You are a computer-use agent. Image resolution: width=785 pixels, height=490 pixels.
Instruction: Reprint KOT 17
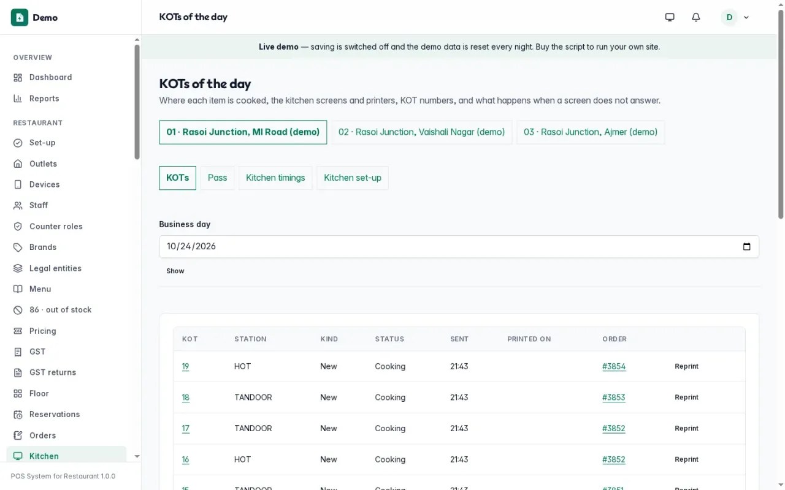(686, 429)
